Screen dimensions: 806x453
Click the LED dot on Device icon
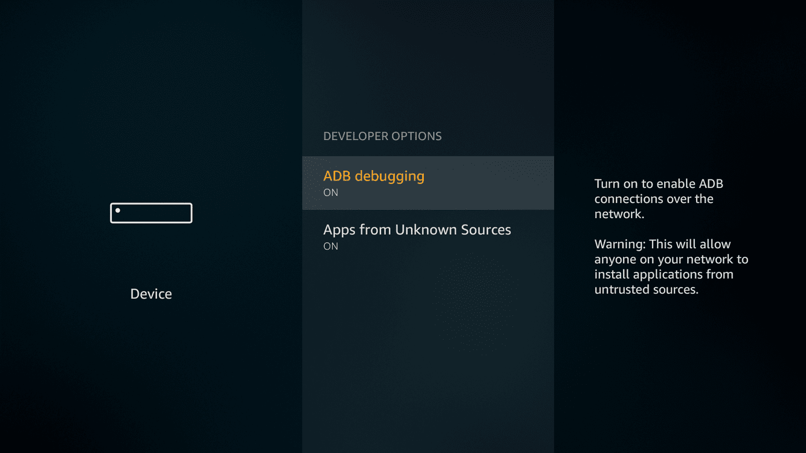point(118,211)
